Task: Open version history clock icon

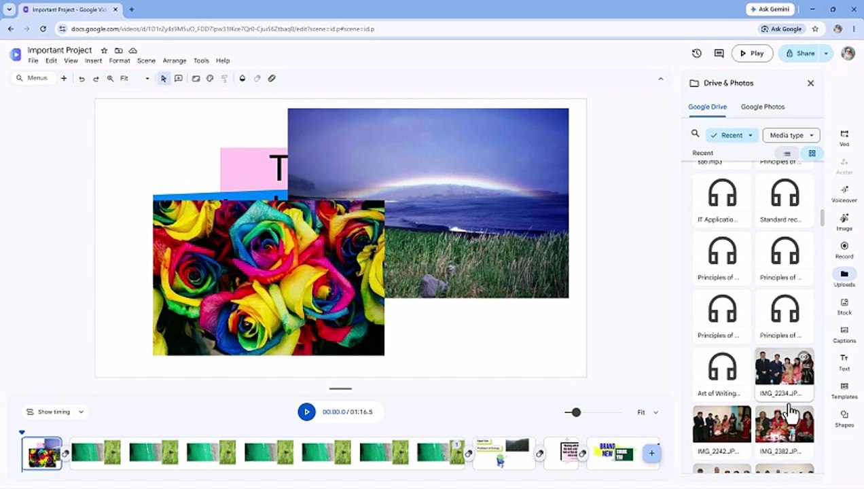Action: (x=697, y=53)
